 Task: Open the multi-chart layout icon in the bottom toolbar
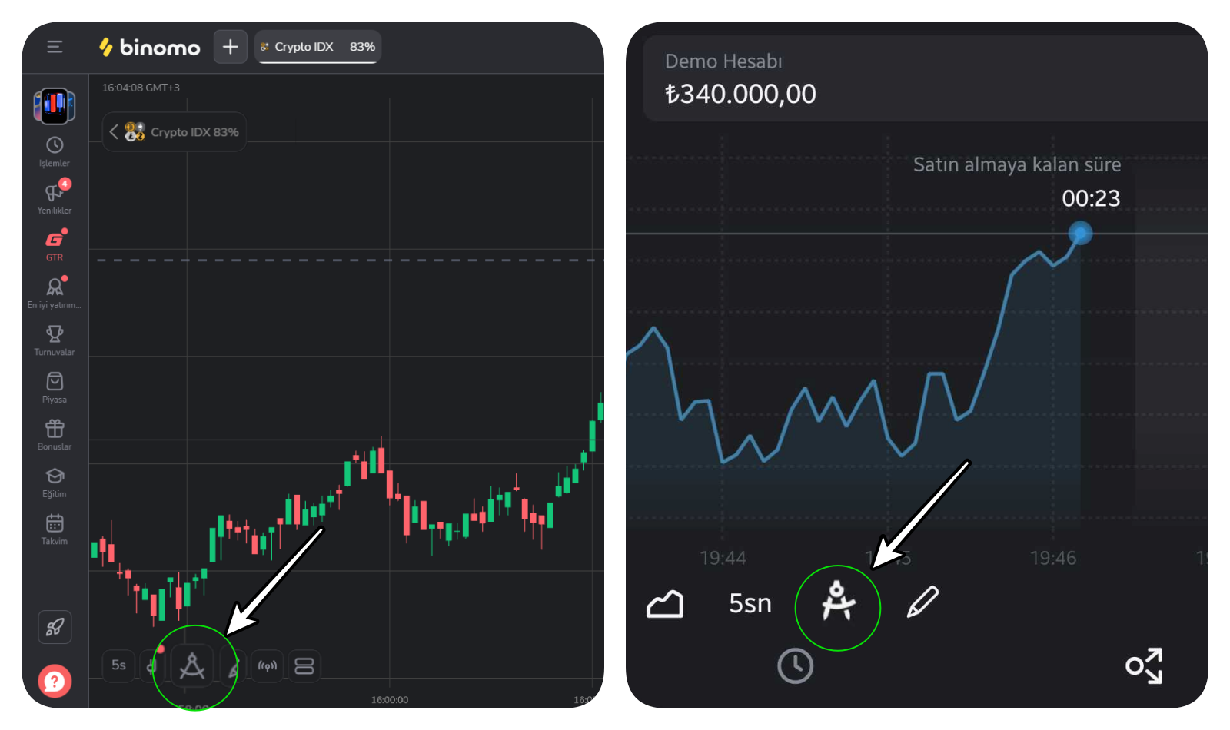click(304, 665)
